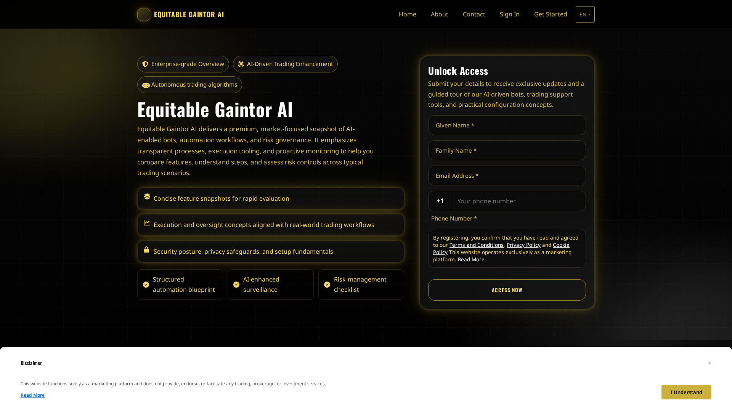Expand the disclaimer via Read More link
Viewport: 732px width, 412px height.
pyautogui.click(x=32, y=395)
